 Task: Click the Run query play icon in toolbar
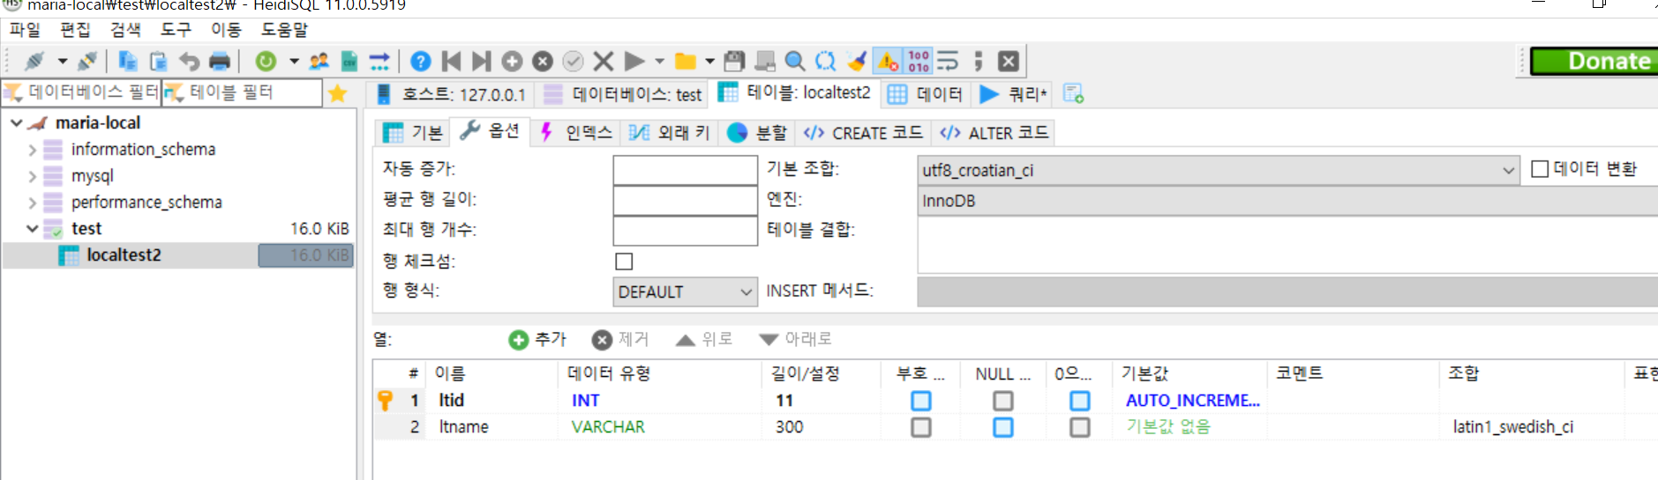(634, 62)
